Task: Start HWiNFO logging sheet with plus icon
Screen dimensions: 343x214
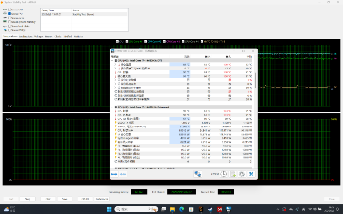Action: (233, 174)
